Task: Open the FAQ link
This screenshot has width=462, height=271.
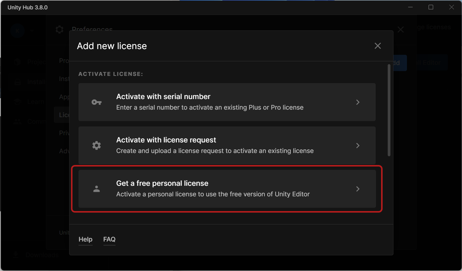Action: [x=109, y=239]
